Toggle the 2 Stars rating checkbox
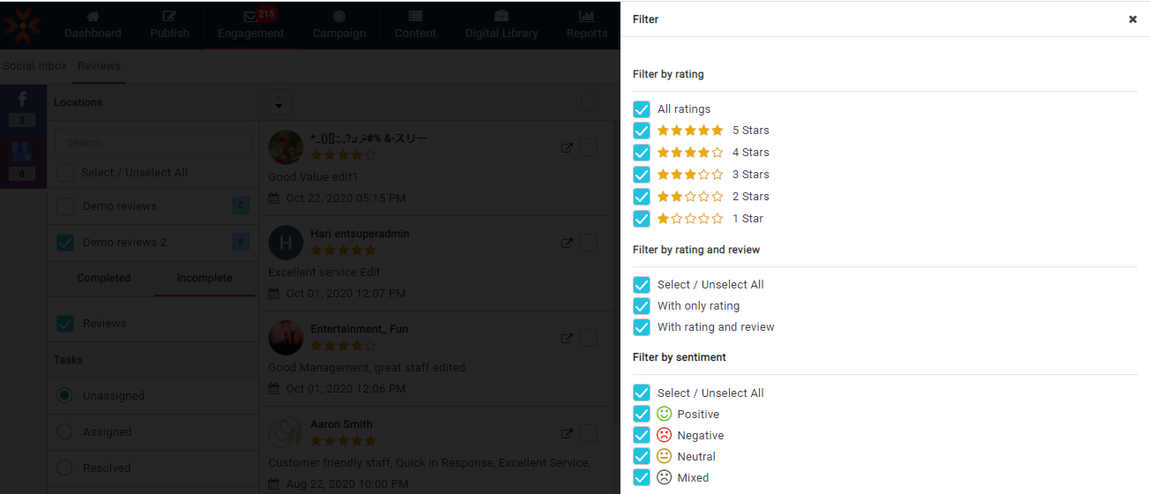The height and width of the screenshot is (494, 1150). click(642, 197)
